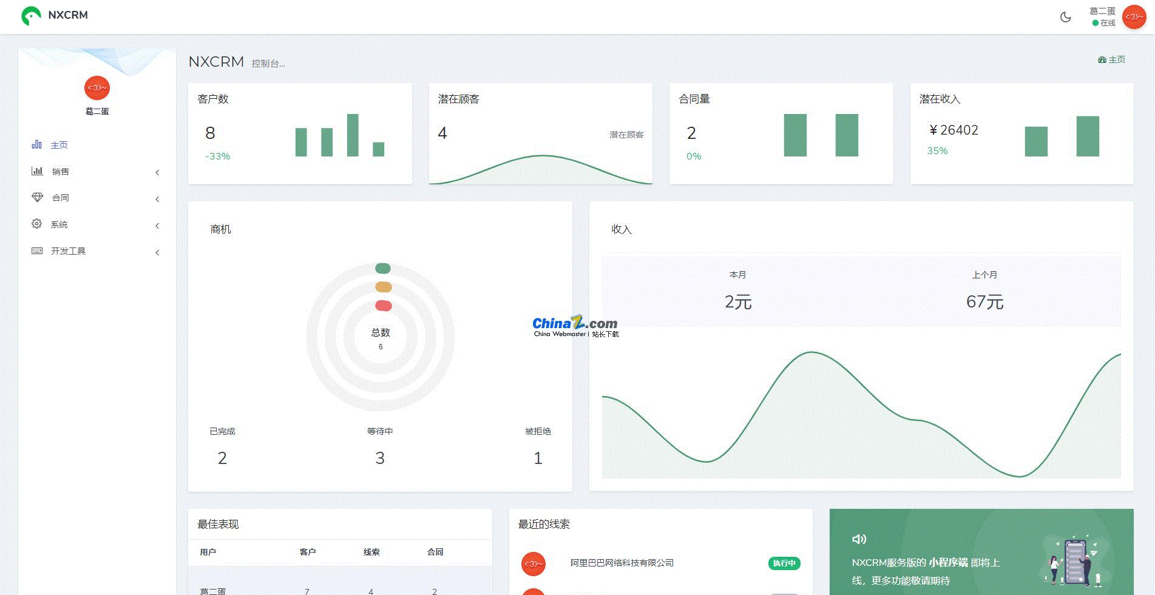Click the keyboard icon beside 开发工具
Screen dimensions: 1155x595
[x=37, y=250]
